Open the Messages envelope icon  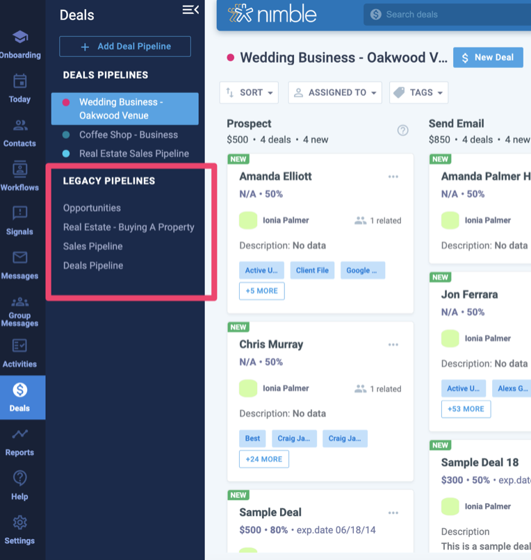click(19, 258)
